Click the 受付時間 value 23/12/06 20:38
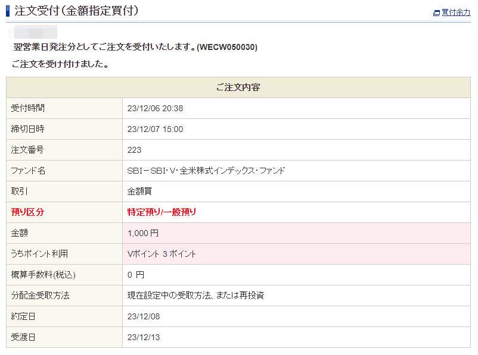 (155, 108)
